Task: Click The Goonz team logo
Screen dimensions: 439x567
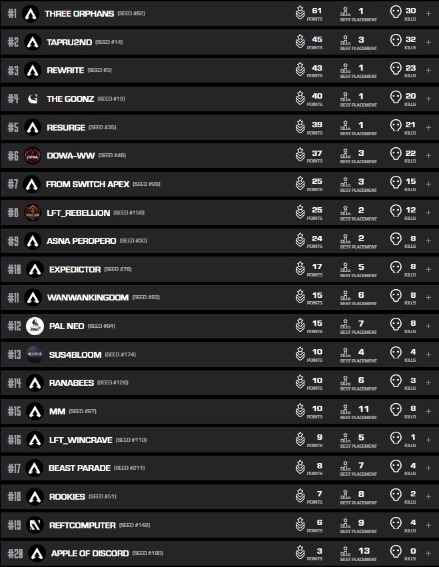Action: click(x=33, y=99)
